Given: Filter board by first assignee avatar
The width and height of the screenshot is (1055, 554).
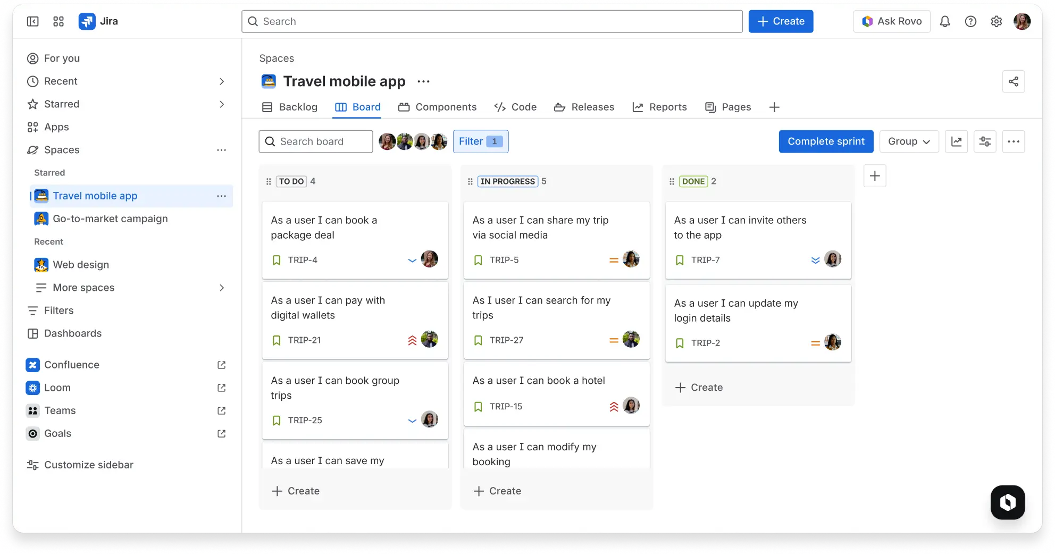Looking at the screenshot, I should (x=387, y=141).
